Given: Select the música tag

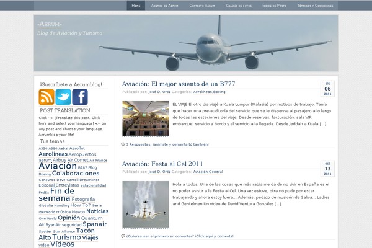Looking at the screenshot, I should pos(63,212).
